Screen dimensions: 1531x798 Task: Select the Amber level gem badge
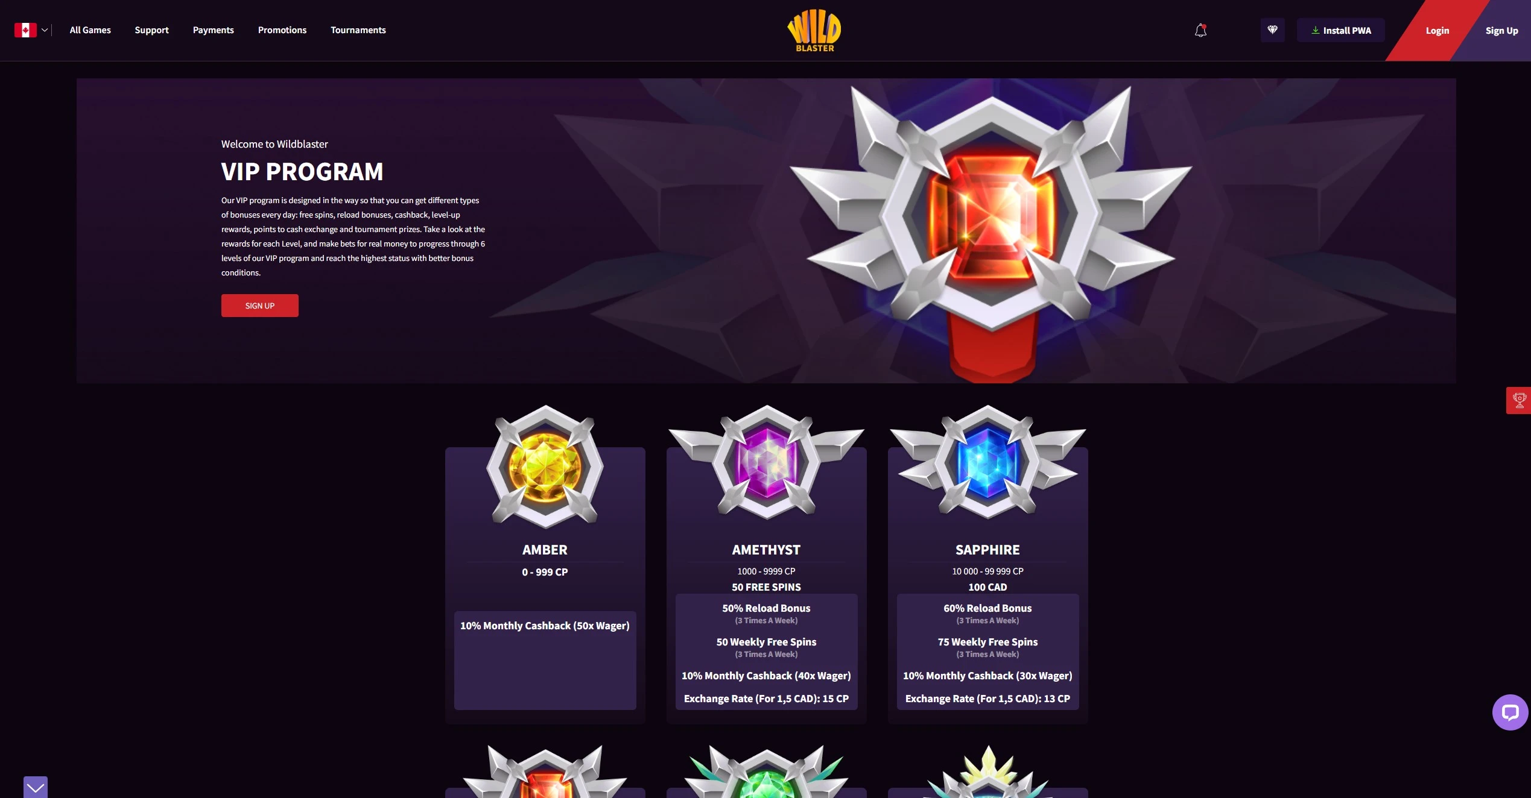tap(545, 466)
